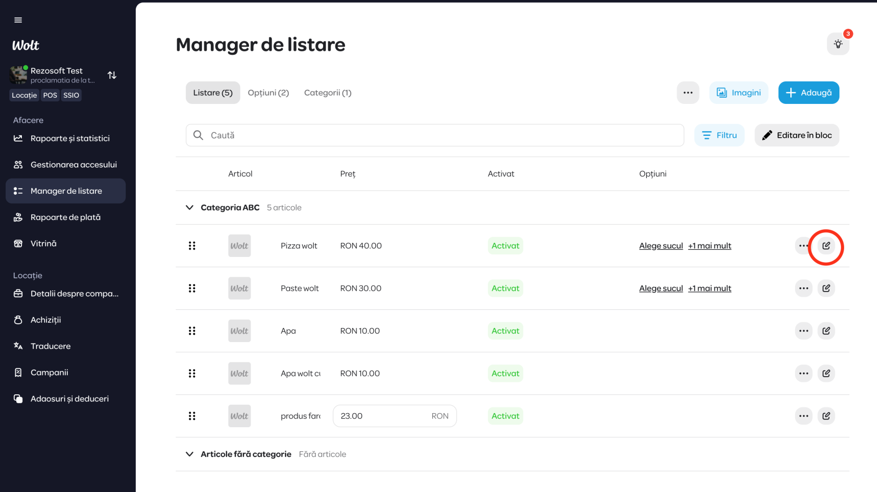Click the Rezosoft Test venue name
Screen dimensions: 877x492
pyautogui.click(x=56, y=71)
